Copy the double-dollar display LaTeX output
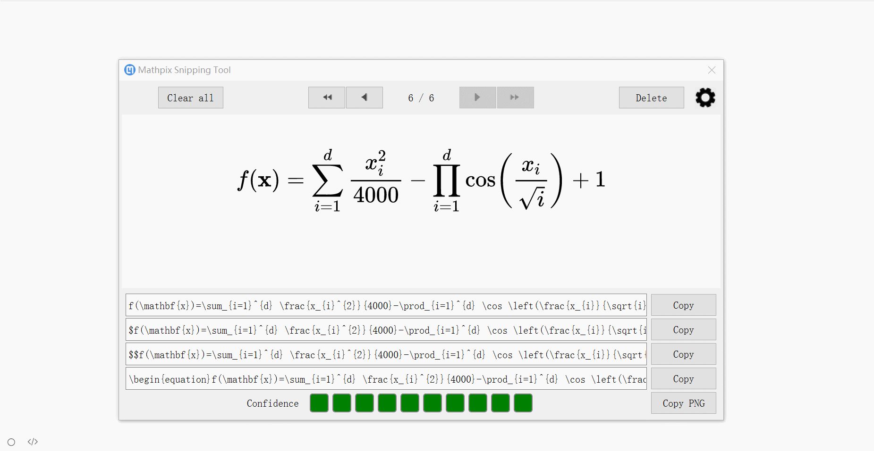 point(683,354)
